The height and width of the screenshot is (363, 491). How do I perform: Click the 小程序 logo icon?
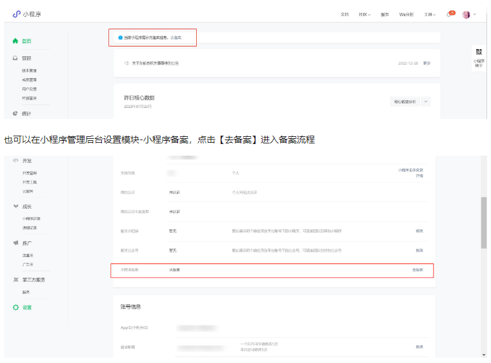click(x=16, y=14)
